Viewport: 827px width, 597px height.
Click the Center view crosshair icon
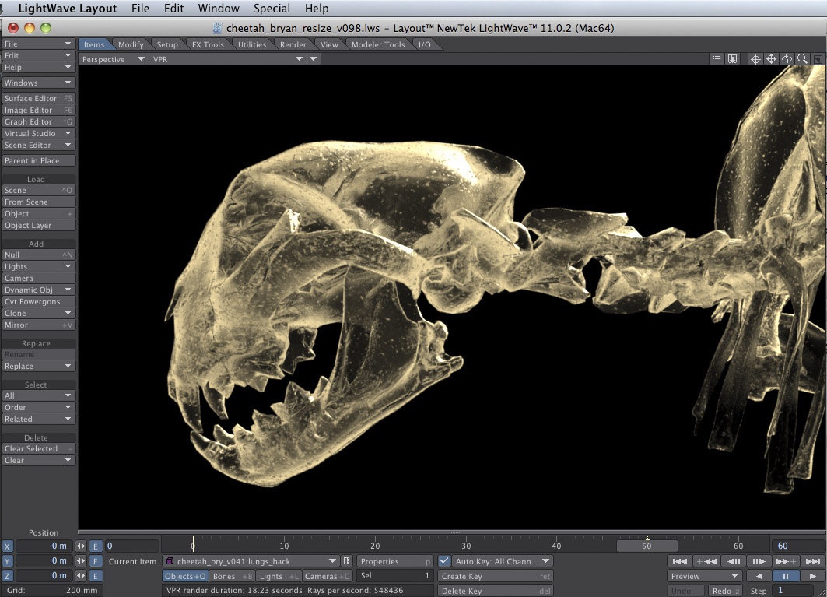coord(755,59)
